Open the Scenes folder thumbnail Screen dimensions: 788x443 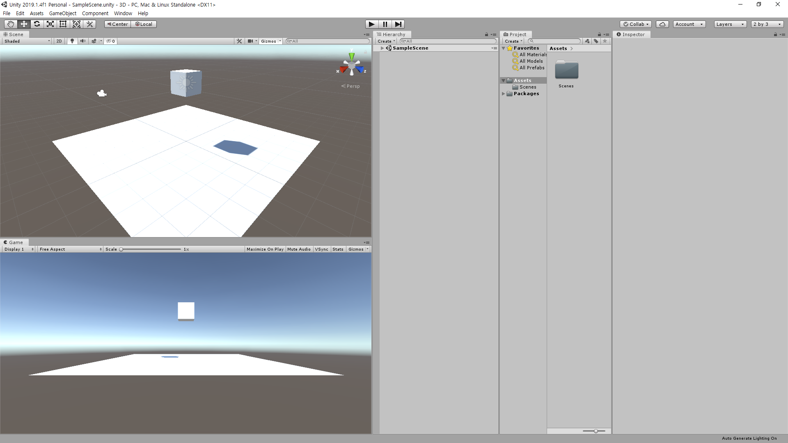tap(566, 71)
